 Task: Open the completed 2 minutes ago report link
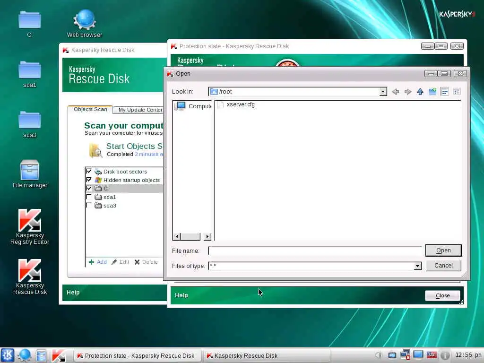coord(149,155)
